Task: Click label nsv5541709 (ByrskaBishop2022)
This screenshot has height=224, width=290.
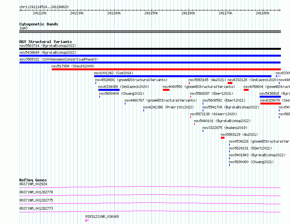Action: pyautogui.click(x=231, y=107)
